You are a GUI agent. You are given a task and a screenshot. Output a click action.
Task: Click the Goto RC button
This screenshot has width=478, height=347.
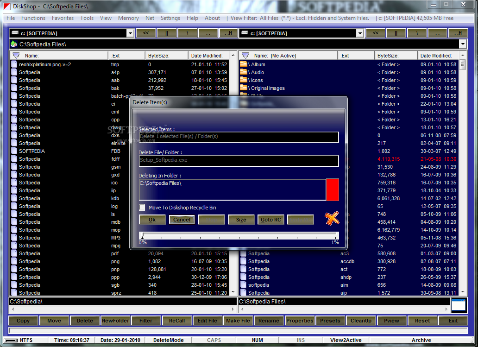coord(270,220)
